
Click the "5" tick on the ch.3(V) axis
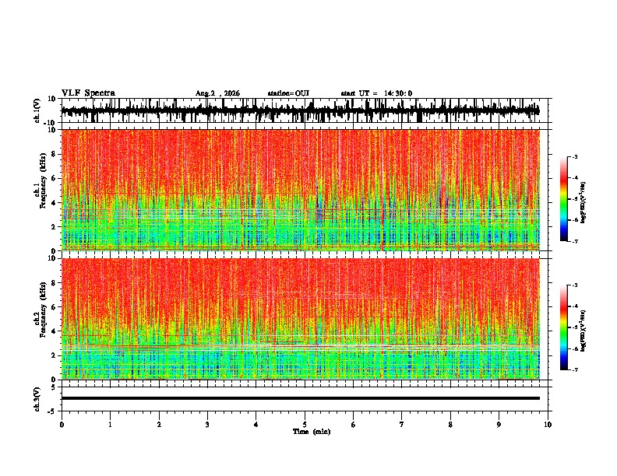[55, 387]
